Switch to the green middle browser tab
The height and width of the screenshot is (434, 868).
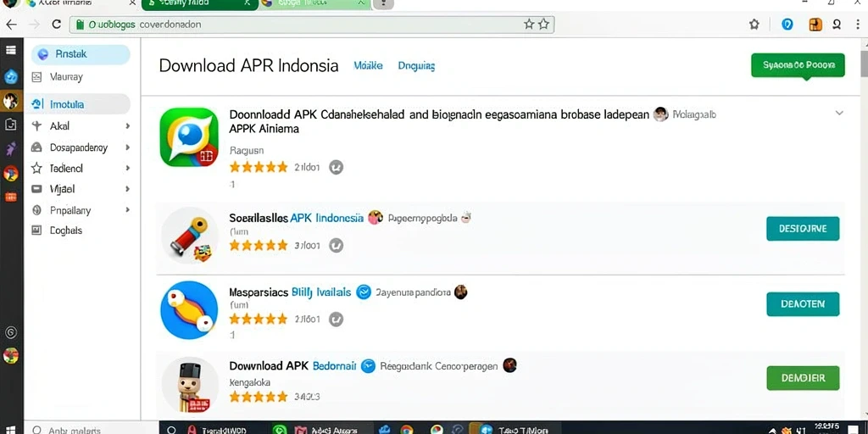click(199, 4)
